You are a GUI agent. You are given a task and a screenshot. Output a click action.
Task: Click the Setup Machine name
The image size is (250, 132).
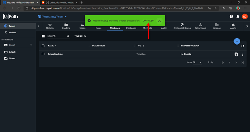click(x=55, y=54)
